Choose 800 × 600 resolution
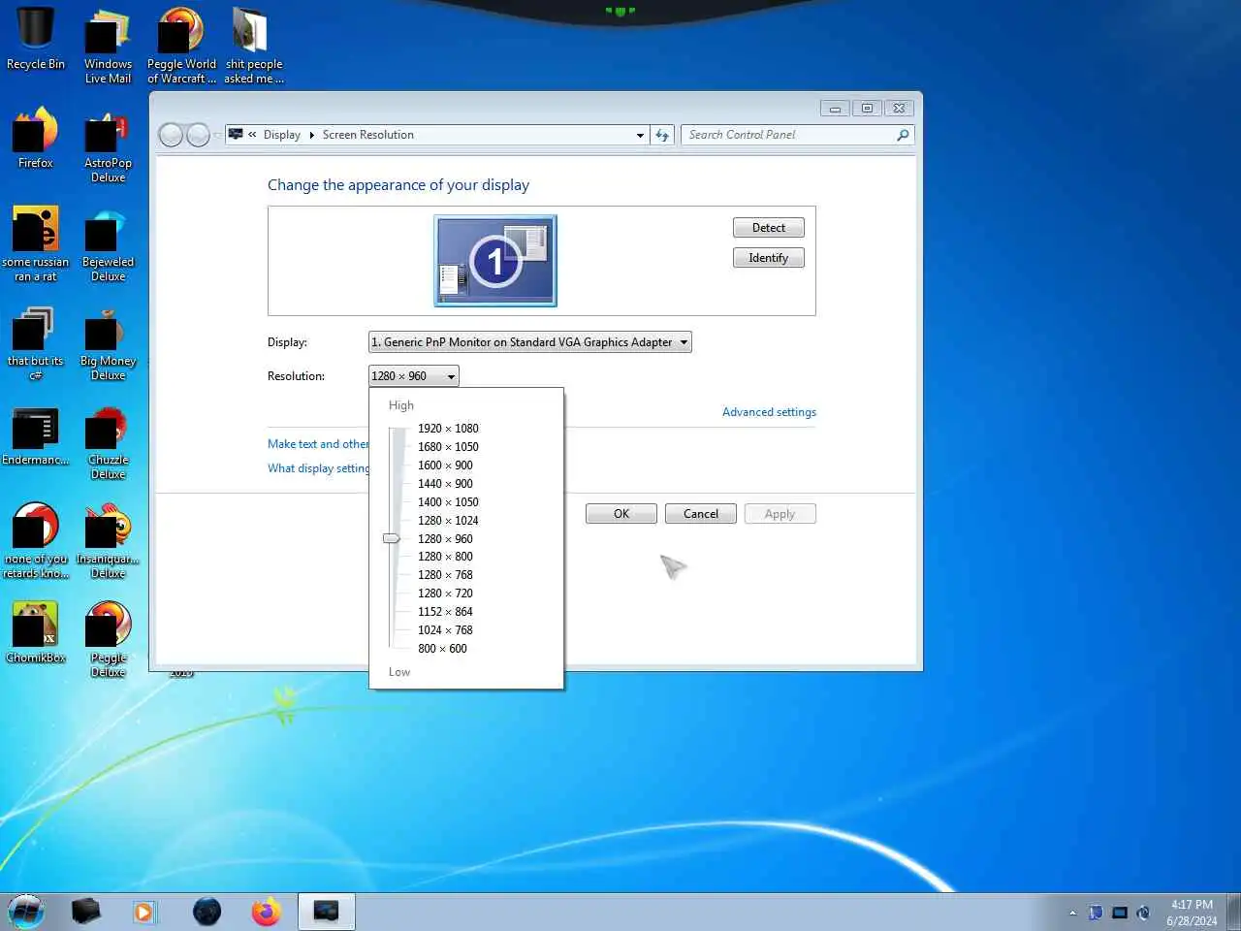 point(442,649)
